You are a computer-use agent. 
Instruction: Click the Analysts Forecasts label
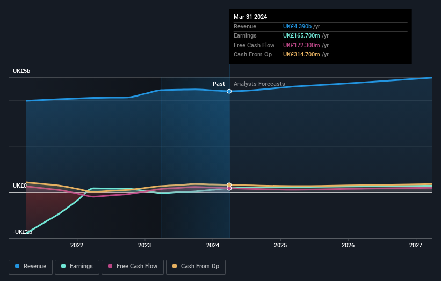pos(259,84)
